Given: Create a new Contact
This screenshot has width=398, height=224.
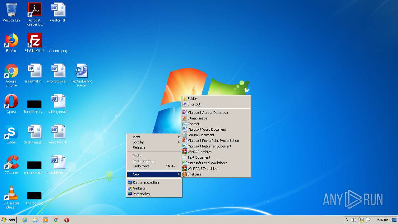Looking at the screenshot, I should point(216,124).
